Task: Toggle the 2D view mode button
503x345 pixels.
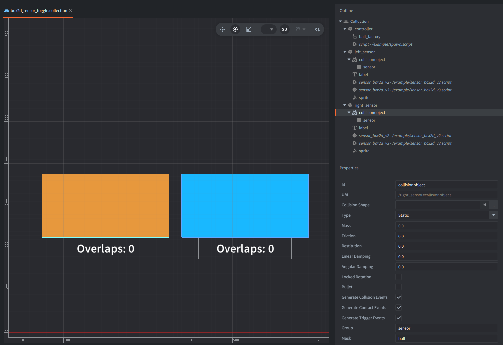Action: click(x=284, y=29)
